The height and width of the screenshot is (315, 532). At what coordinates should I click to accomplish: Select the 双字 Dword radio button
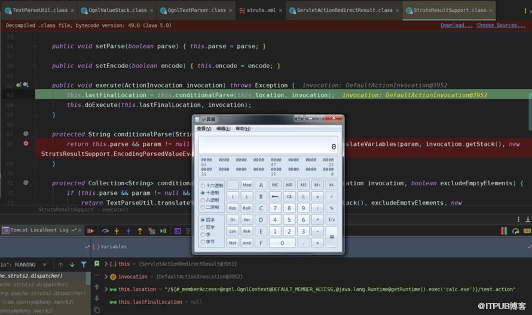pos(203,227)
